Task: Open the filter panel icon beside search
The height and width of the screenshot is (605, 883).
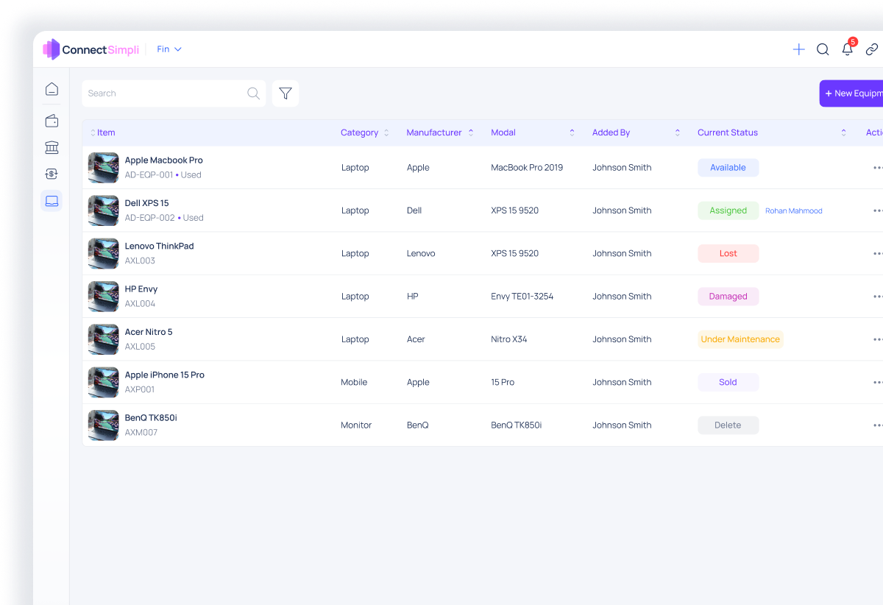Action: [286, 93]
